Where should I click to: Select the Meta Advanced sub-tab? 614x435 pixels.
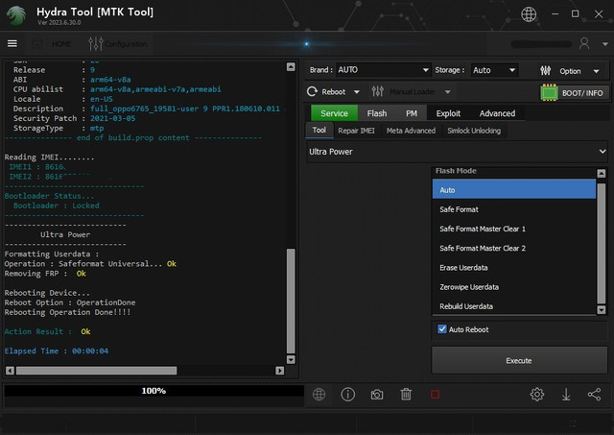click(411, 131)
